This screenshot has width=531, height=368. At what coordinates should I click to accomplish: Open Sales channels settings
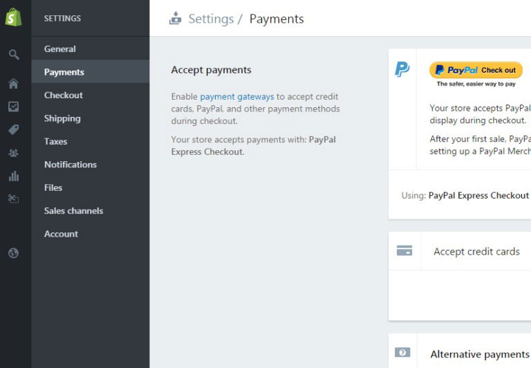pos(91,211)
